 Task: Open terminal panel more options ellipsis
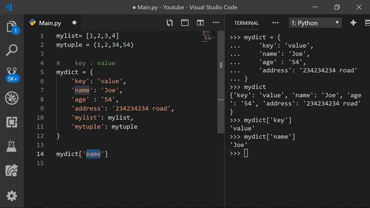click(x=275, y=23)
